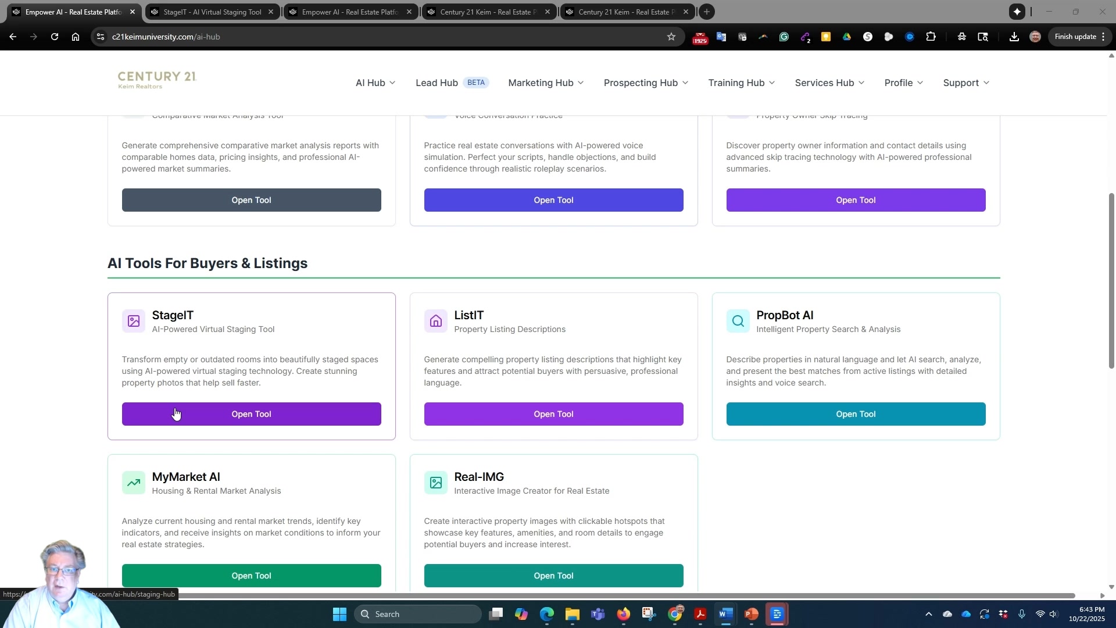Open the Property Owner Skip Tracing tool
This screenshot has height=628, width=1116.
point(856,200)
